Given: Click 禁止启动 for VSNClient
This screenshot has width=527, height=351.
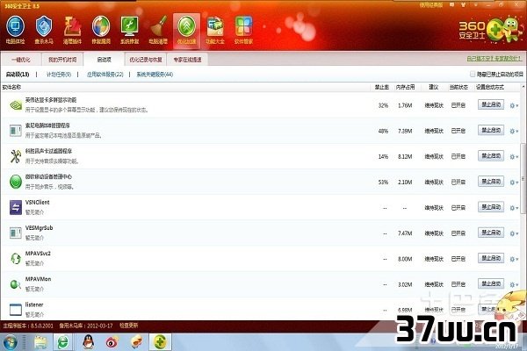Looking at the screenshot, I should coord(491,207).
